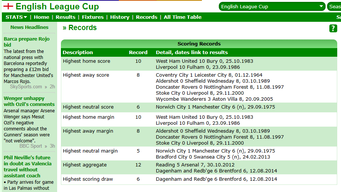The height and width of the screenshot is (192, 341).
Task: Open Phil Neville's future in doubt headline
Action: click(x=27, y=166)
